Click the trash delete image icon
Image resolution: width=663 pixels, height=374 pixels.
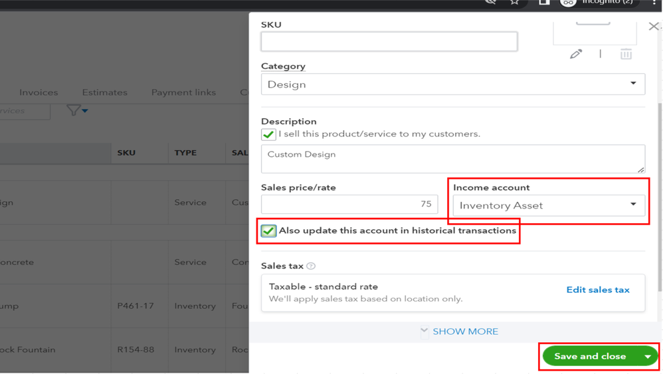626,54
